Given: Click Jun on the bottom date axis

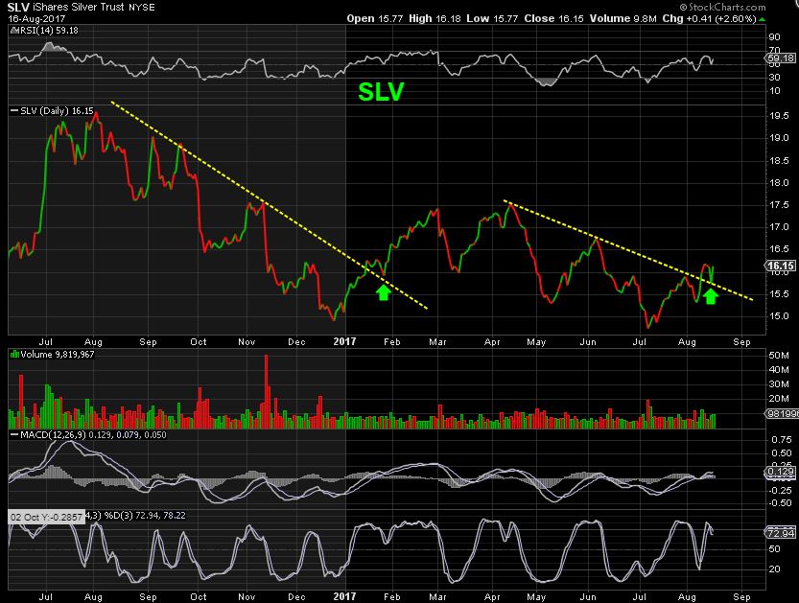Looking at the screenshot, I should (x=588, y=596).
